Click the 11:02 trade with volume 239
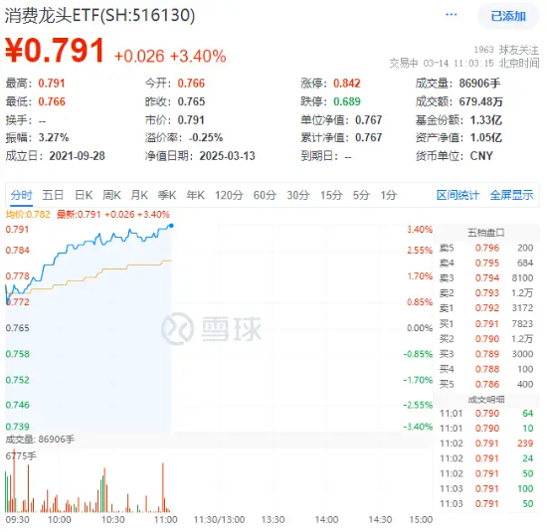Viewport: 547px width, 532px height. pos(486,443)
